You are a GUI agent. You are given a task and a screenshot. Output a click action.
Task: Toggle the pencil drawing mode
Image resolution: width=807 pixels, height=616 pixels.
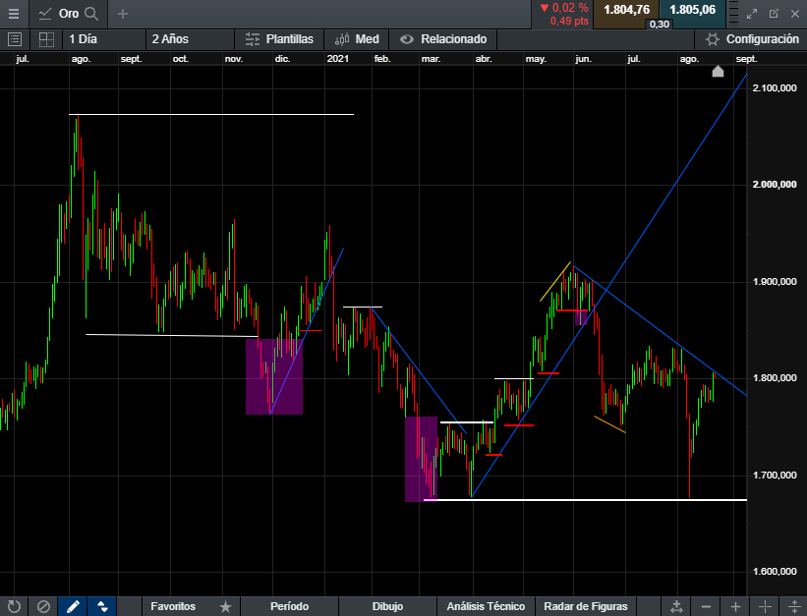(x=73, y=607)
